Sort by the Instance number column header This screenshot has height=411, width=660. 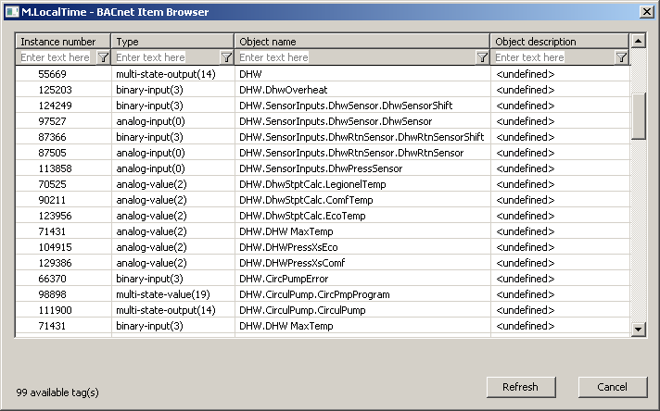point(63,42)
